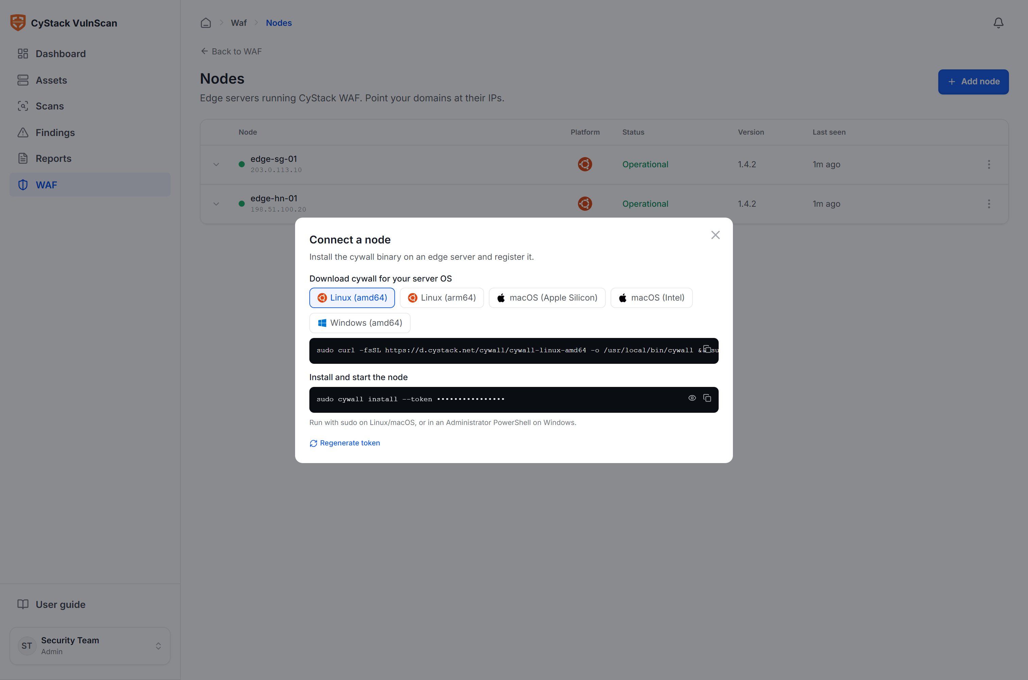Click version 1.4.2 for edge-hn-01
This screenshot has height=680, width=1028.
coord(747,204)
